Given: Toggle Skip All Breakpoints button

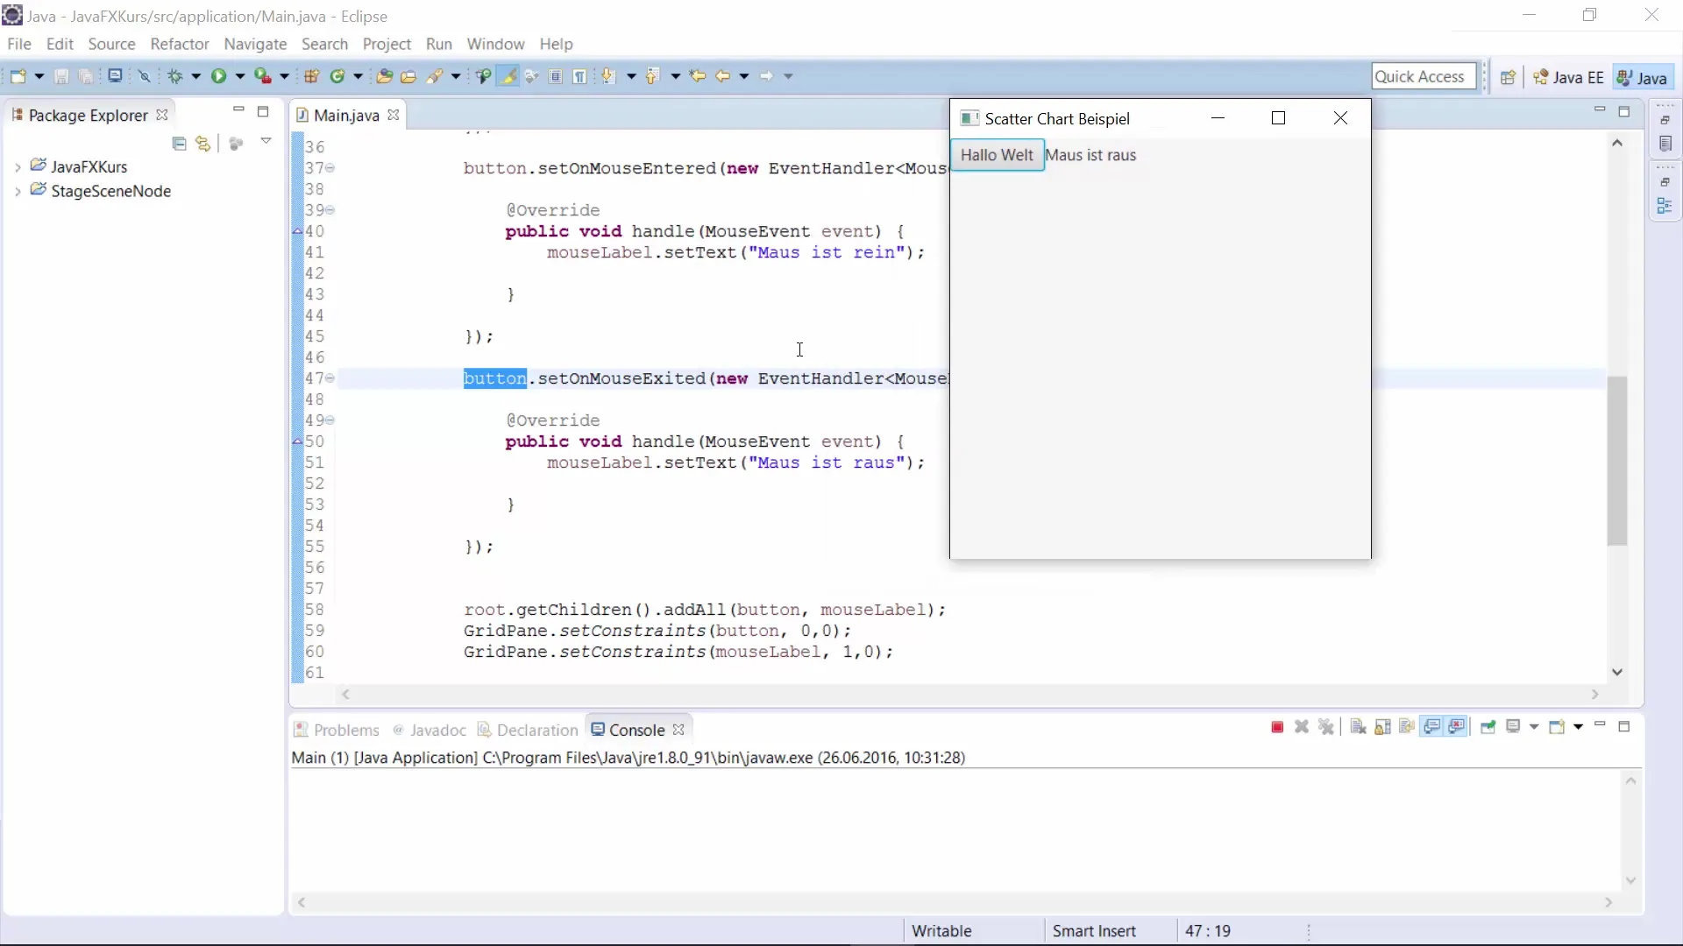Looking at the screenshot, I should pos(145,76).
